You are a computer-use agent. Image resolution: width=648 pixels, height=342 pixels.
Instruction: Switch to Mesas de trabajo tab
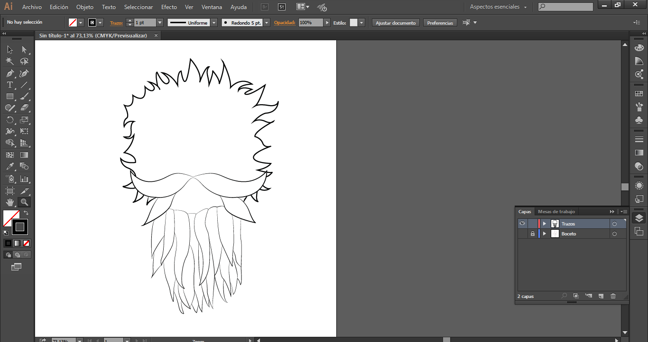click(x=556, y=212)
